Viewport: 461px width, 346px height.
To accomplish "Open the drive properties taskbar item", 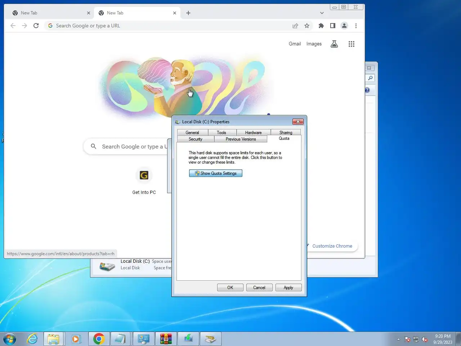I will 210,339.
